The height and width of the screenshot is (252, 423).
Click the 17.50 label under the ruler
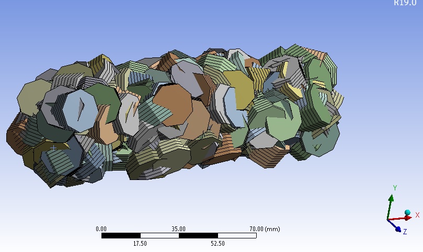point(140,243)
